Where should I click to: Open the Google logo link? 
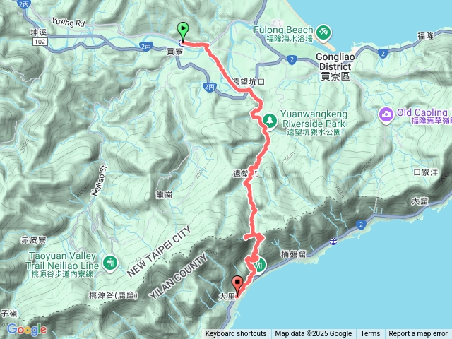27,329
